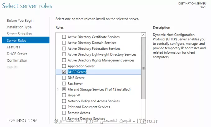This screenshot has width=211, height=127.
Task: Open the Installation Type step
Action: click(x=19, y=27)
